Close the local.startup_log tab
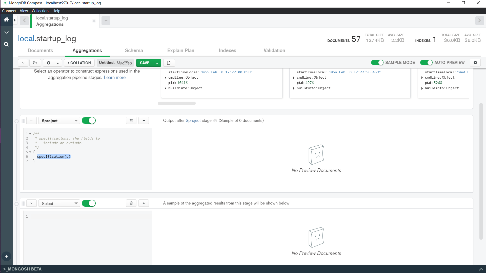 [94, 21]
